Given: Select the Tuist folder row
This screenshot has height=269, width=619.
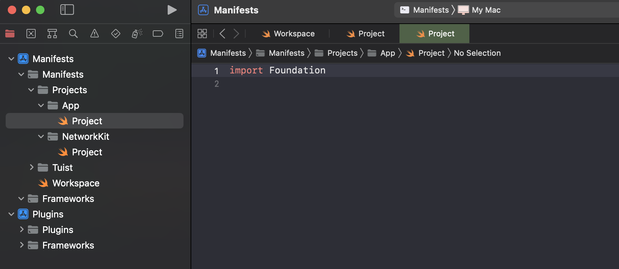Looking at the screenshot, I should [x=95, y=167].
